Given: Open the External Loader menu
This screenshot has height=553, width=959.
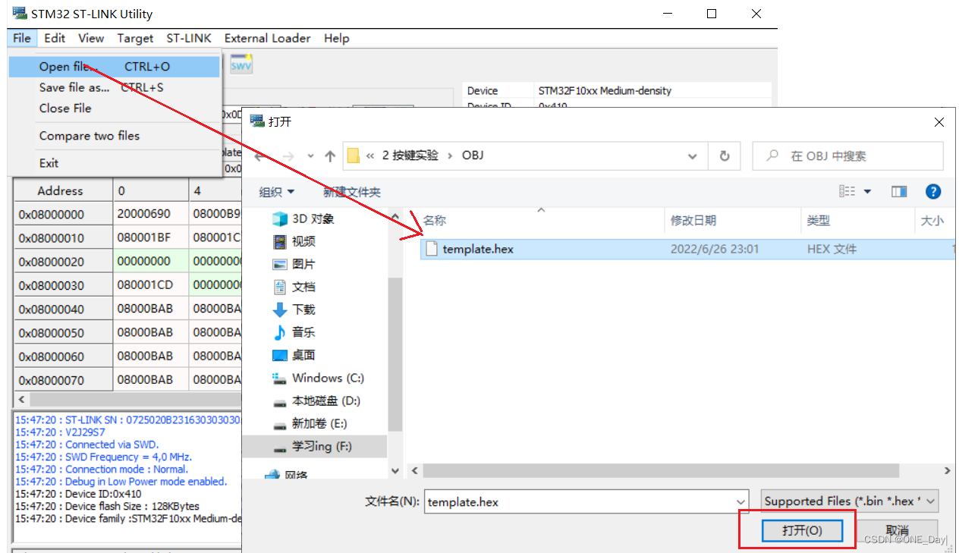Looking at the screenshot, I should coord(267,38).
